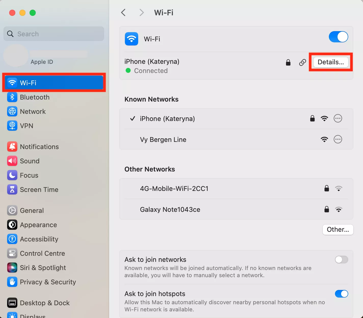Go back using the left chevron
This screenshot has width=363, height=318.
[x=123, y=13]
